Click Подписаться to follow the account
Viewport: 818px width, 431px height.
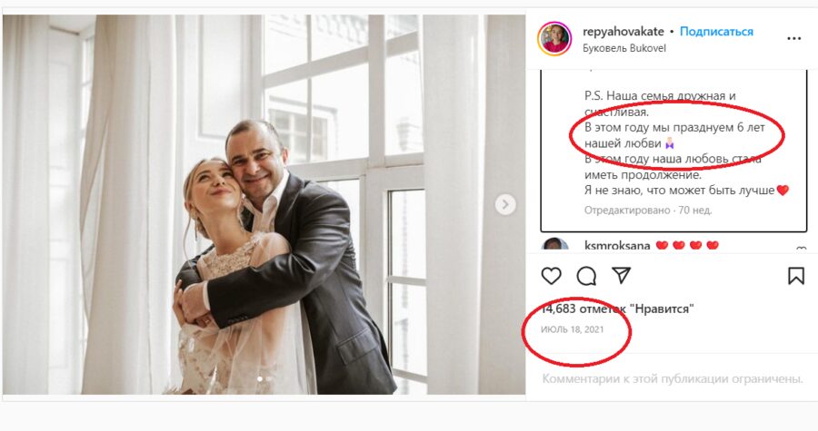tap(716, 31)
